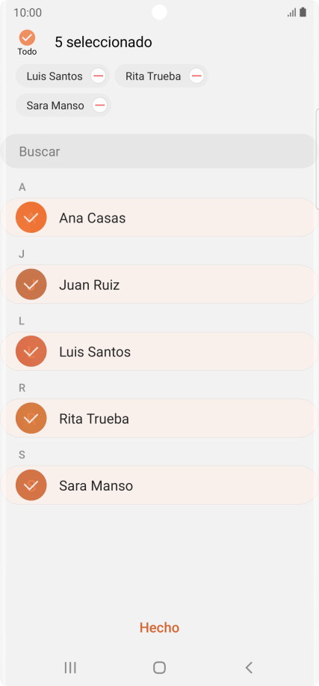
Task: Remove Luis Santos chip with minus icon
Action: tap(99, 76)
